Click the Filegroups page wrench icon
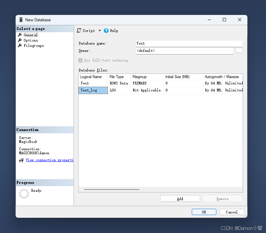This screenshot has height=233, width=266. [20, 46]
